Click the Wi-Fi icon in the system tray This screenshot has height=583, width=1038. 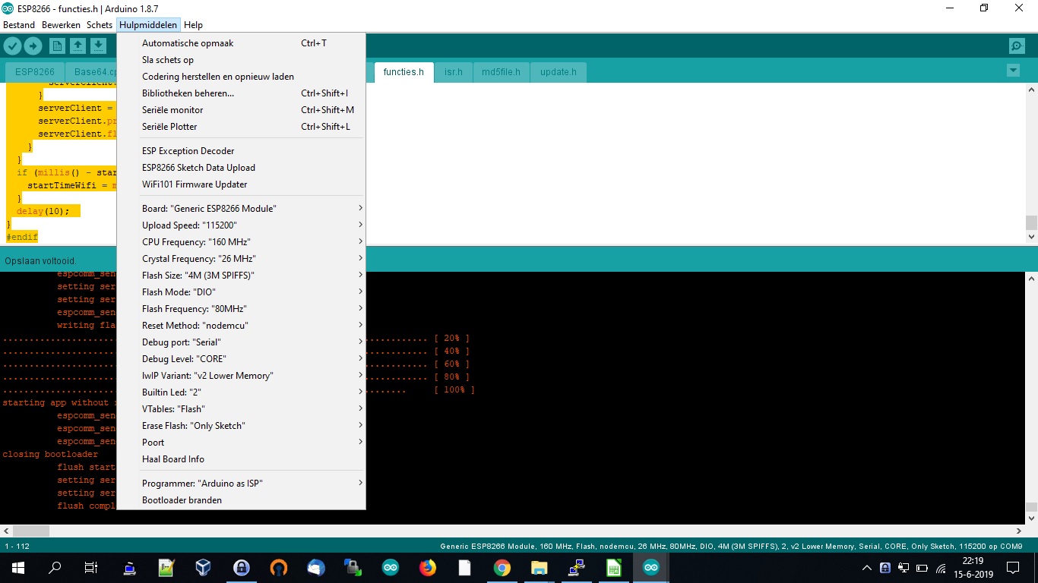[941, 568]
